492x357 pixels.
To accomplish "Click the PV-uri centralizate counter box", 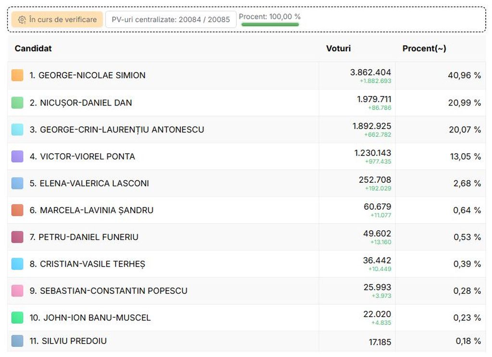I will tap(171, 20).
